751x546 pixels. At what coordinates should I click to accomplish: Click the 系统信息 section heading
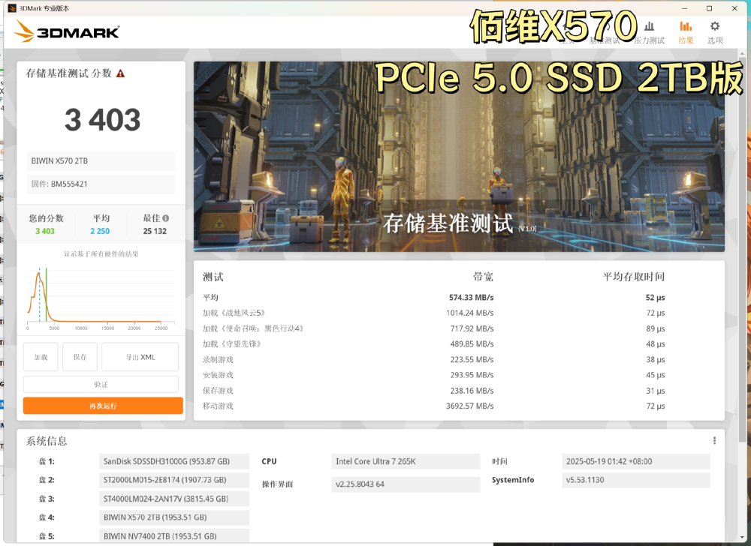click(x=47, y=441)
